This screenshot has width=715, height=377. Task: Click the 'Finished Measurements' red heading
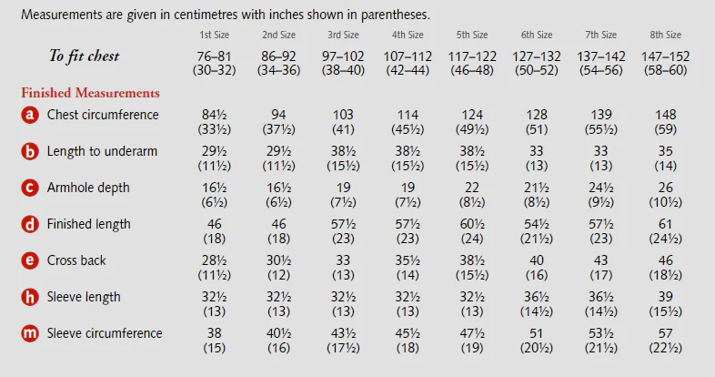coord(90,93)
